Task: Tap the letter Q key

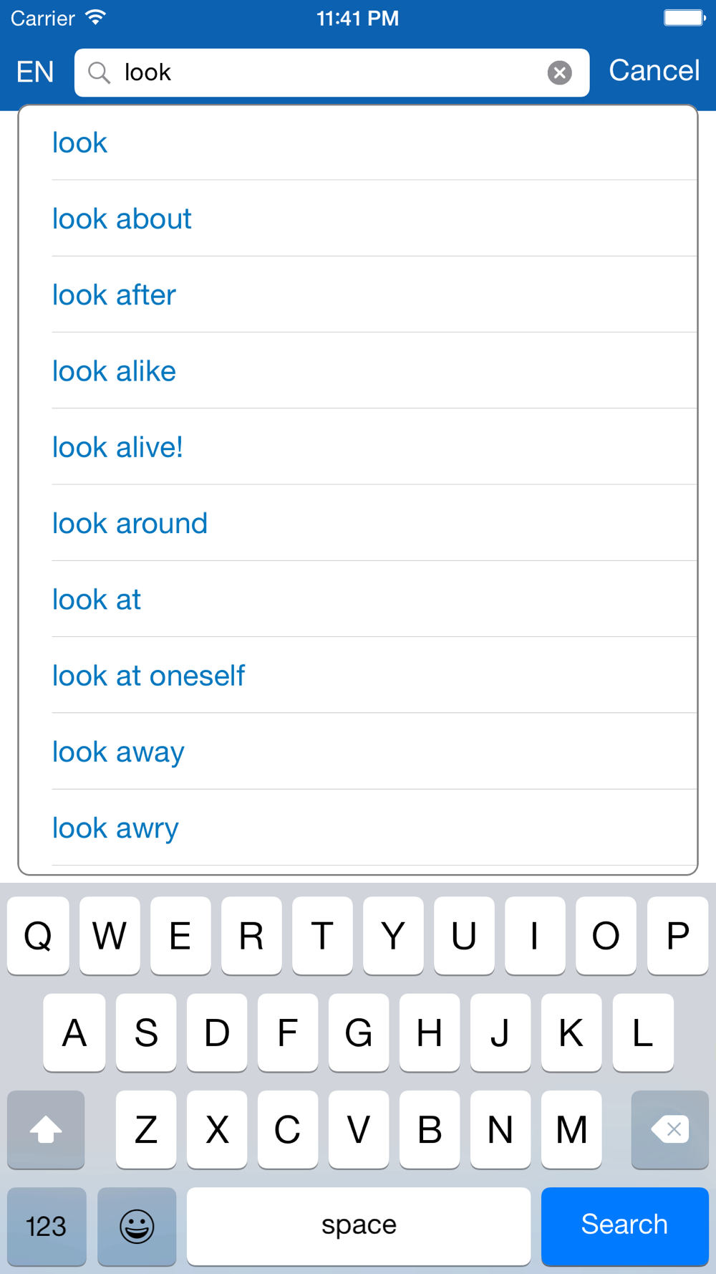Action: [x=38, y=936]
